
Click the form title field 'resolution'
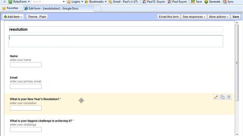click(x=116, y=29)
